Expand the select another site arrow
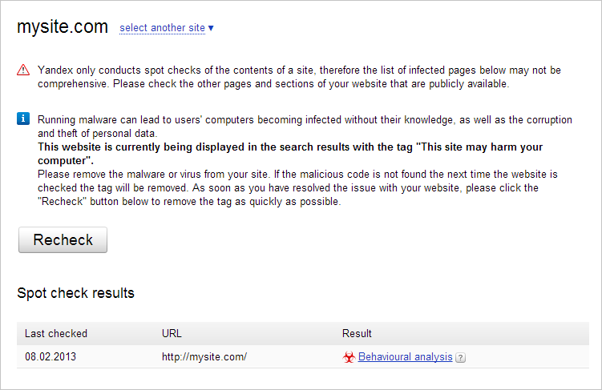The image size is (602, 390). tap(211, 28)
